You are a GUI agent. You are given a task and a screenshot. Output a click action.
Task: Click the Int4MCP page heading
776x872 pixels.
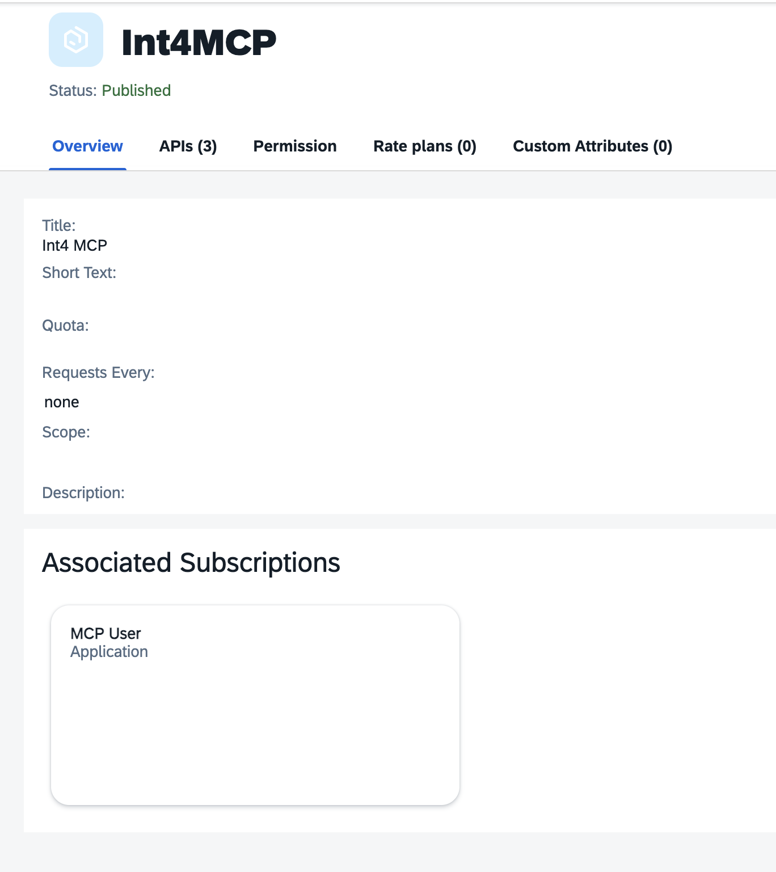click(x=199, y=43)
